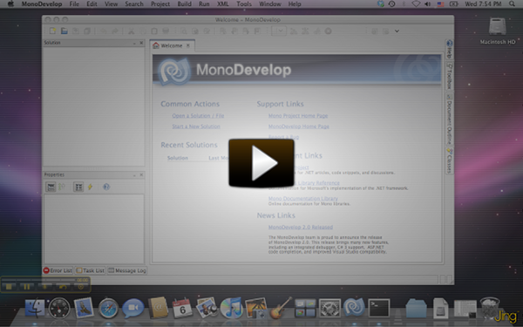This screenshot has height=327, width=523.
Task: Click the New File toolbar icon
Action: (52, 31)
